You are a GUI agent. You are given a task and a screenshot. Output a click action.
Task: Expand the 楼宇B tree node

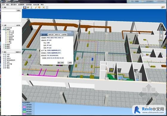tap(2, 45)
